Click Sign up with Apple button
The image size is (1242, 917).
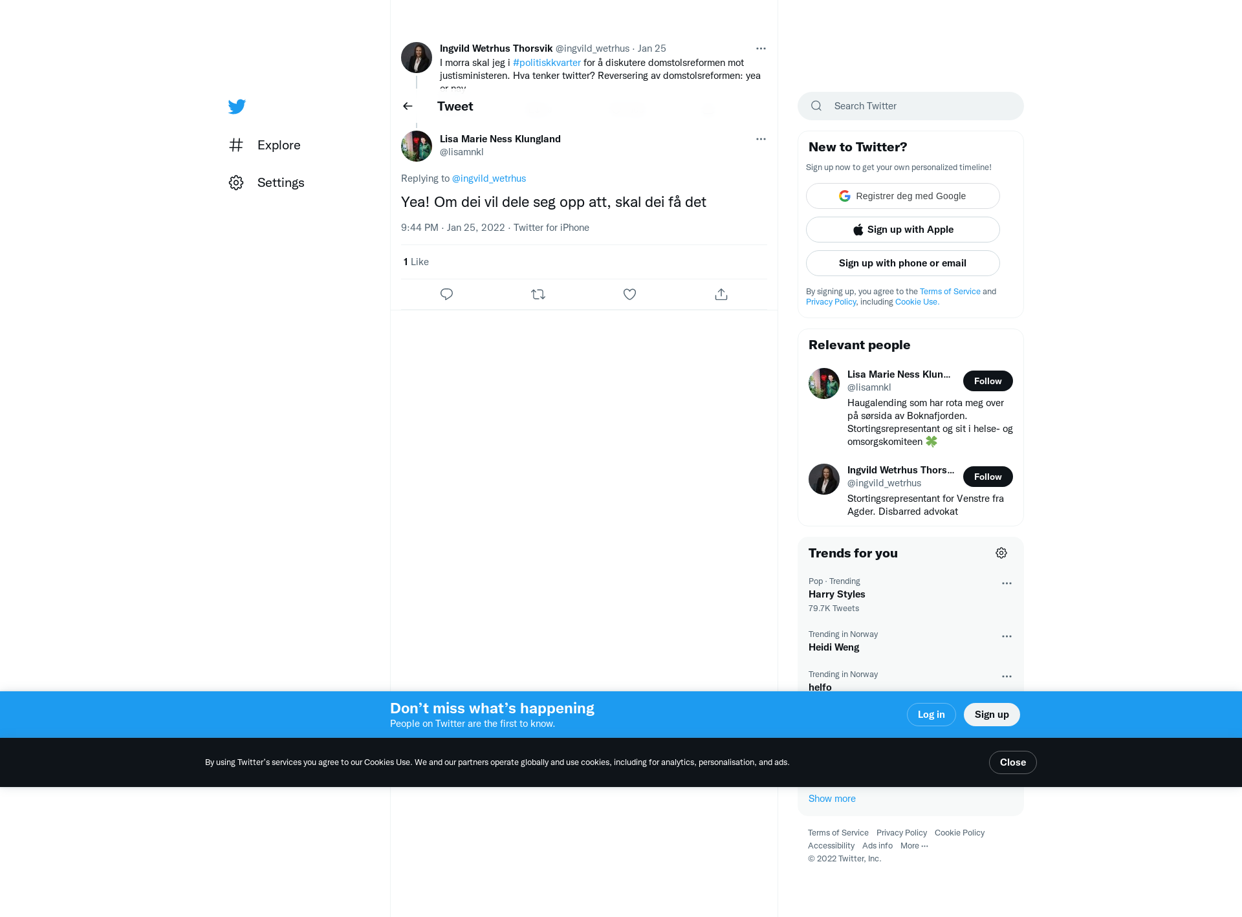point(903,230)
